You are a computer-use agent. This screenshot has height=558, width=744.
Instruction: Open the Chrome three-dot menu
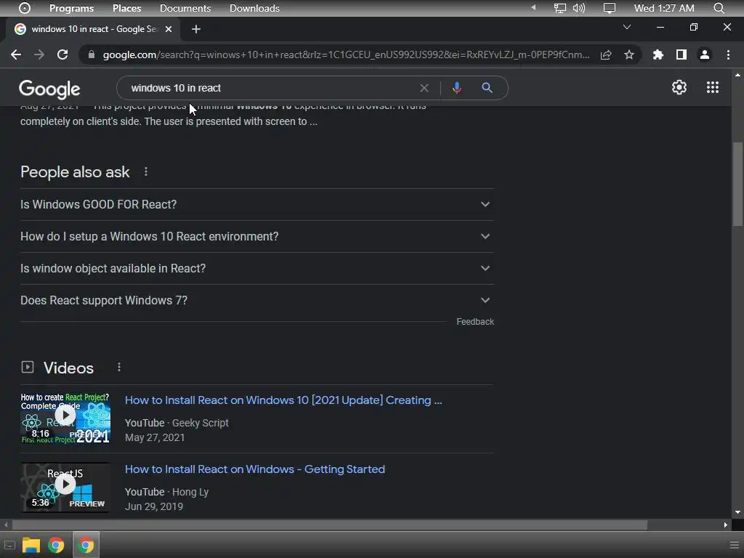(x=728, y=55)
